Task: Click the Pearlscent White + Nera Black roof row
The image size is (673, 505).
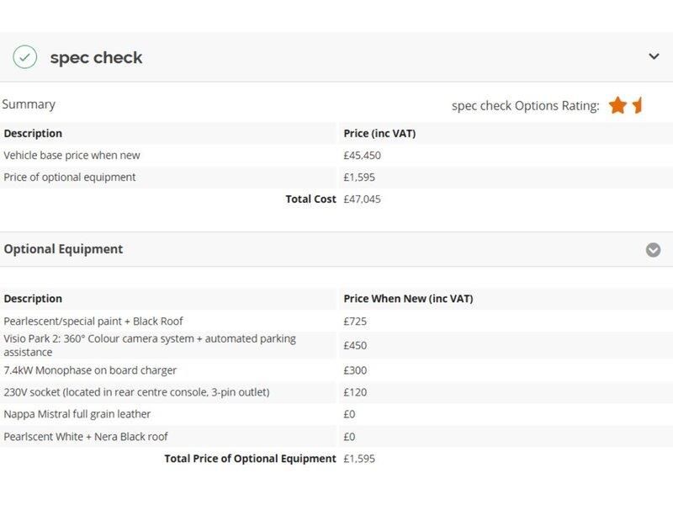Action: point(336,436)
